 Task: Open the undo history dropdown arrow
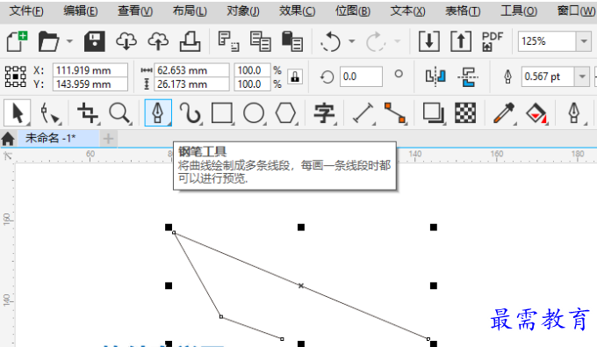[x=352, y=41]
